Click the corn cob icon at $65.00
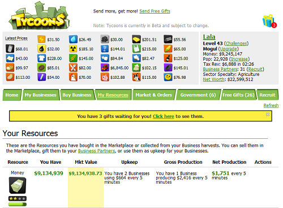The image size is (283, 208). [x=168, y=49]
